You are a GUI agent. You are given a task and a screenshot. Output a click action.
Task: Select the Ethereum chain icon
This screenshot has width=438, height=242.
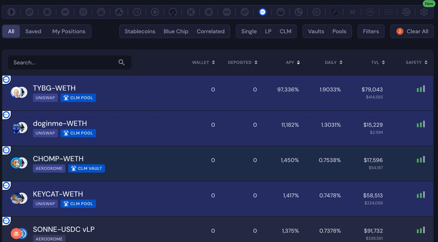point(11,12)
